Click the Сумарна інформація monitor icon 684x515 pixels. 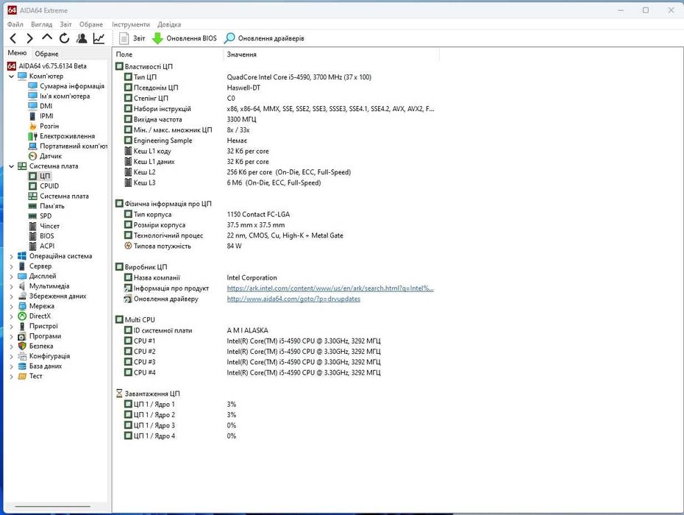pyautogui.click(x=32, y=86)
